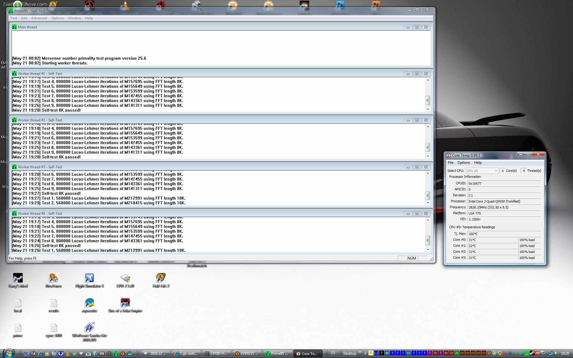The image size is (573, 358).
Task: Click the DE language indicator
Action: 333,353
